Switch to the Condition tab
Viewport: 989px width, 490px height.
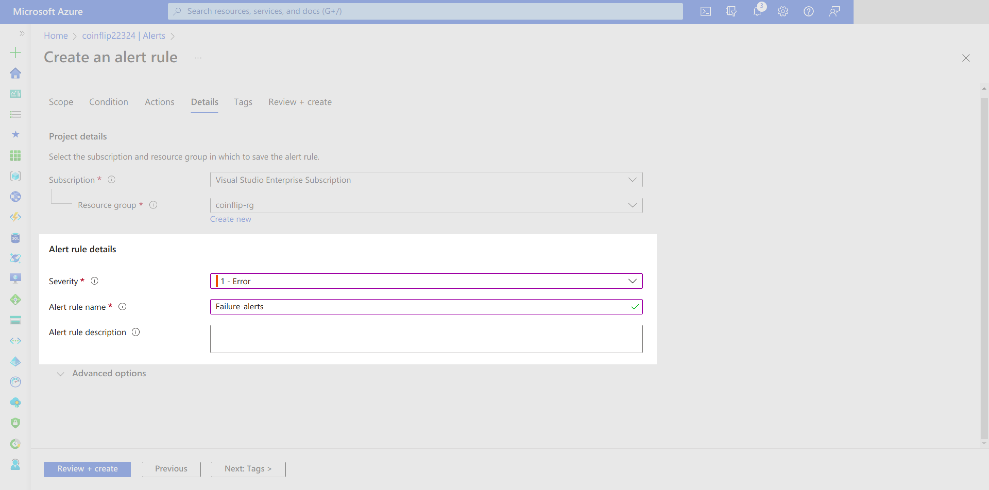(108, 102)
